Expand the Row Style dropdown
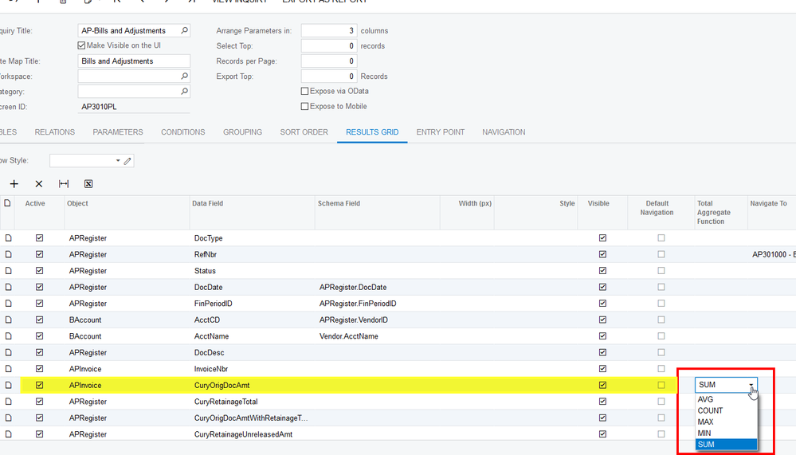The height and width of the screenshot is (455, 796). point(118,161)
